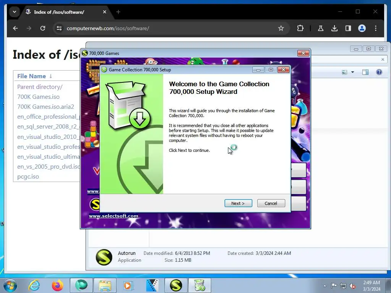The image size is (391, 293).
Task: Expand the Chrome tab search chevron
Action: tap(15, 12)
